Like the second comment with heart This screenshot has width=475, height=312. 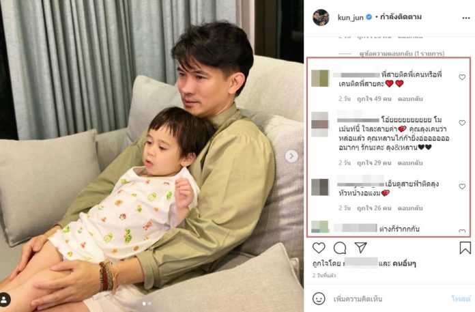point(462,123)
